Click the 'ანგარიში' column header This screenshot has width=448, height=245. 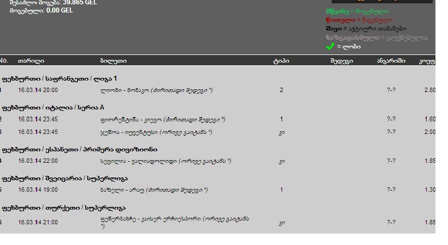tap(391, 61)
